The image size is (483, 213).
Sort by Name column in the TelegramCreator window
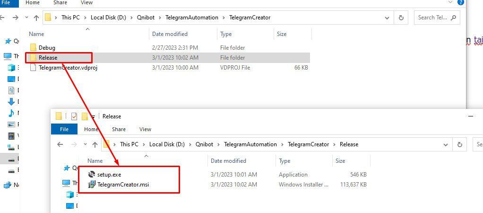click(x=87, y=34)
